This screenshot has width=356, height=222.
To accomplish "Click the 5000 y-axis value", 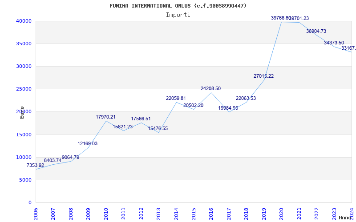I will [25, 180].
